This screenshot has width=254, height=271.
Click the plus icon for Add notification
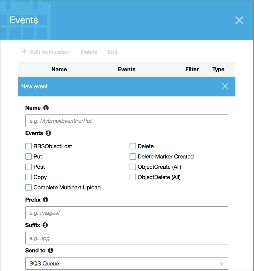(x=24, y=52)
